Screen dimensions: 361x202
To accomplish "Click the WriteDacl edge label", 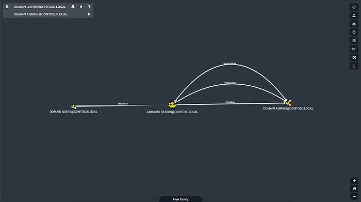I will 230,102.
